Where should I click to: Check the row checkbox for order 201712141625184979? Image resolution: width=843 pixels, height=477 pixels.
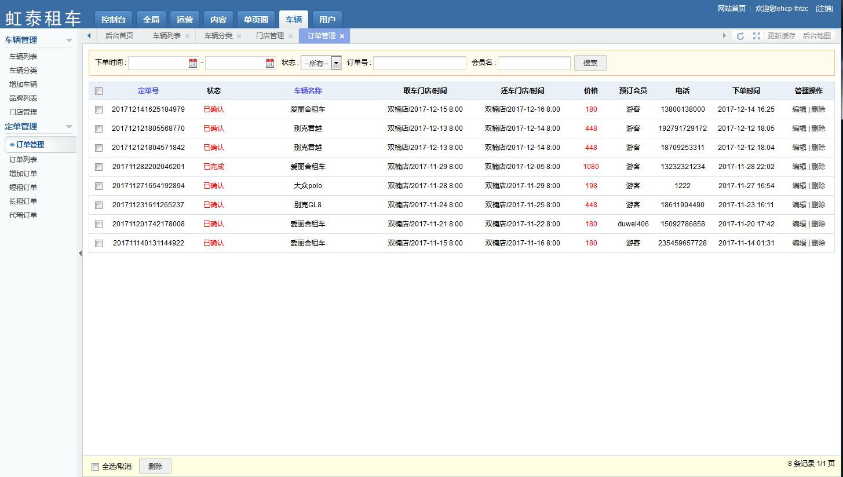tap(98, 109)
